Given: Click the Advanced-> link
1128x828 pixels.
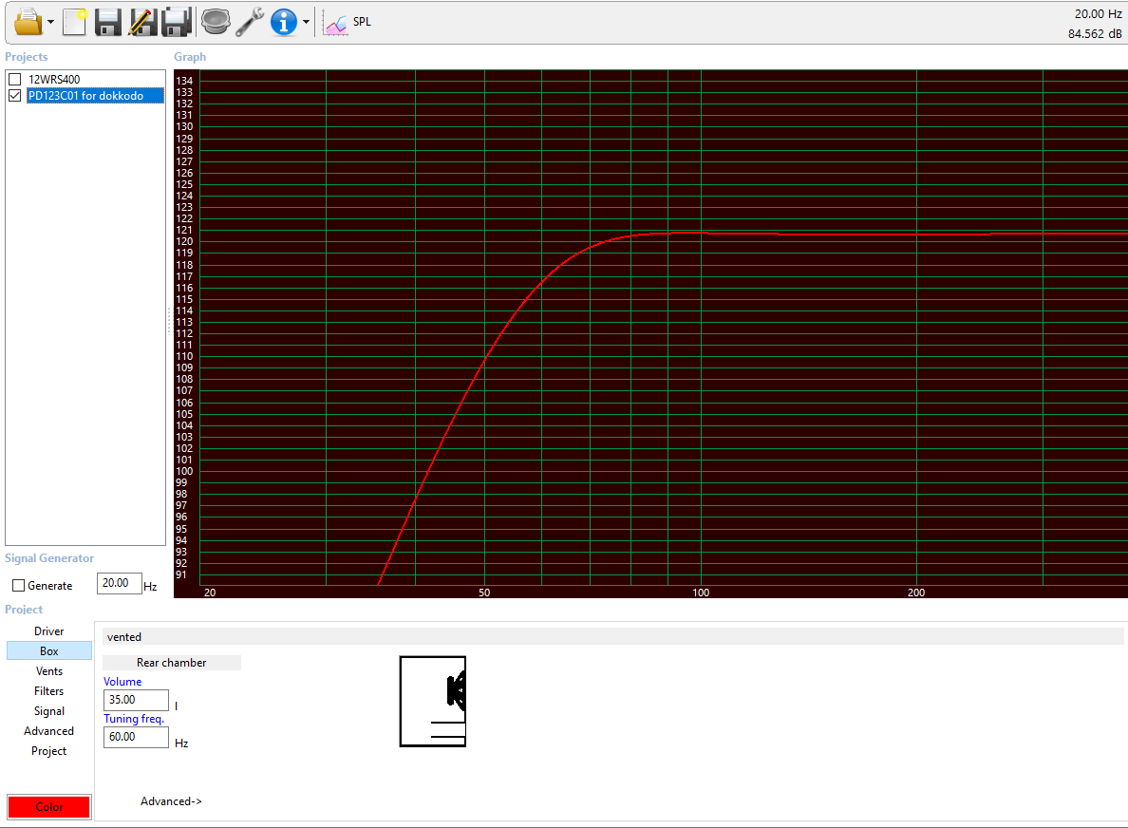Looking at the screenshot, I should point(171,801).
